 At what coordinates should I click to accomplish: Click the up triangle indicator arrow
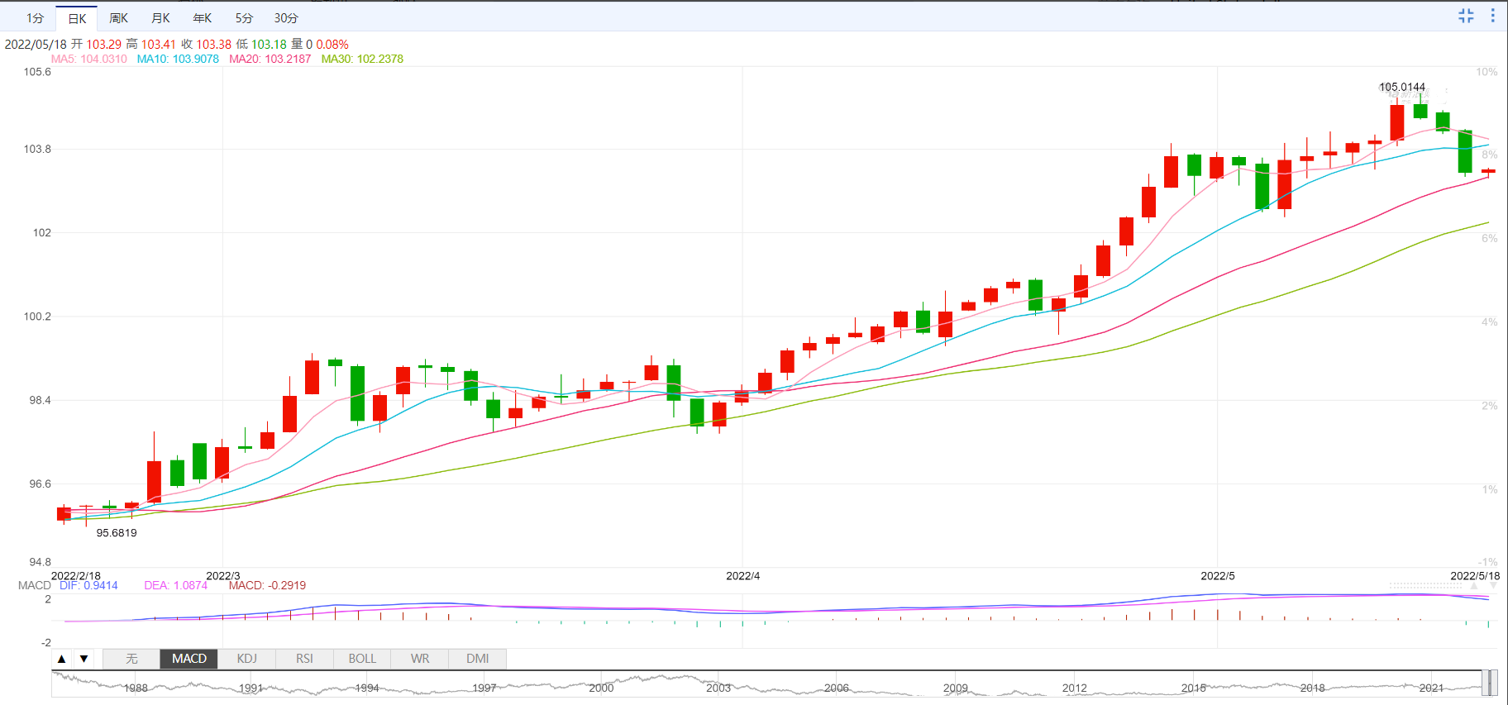pos(61,659)
